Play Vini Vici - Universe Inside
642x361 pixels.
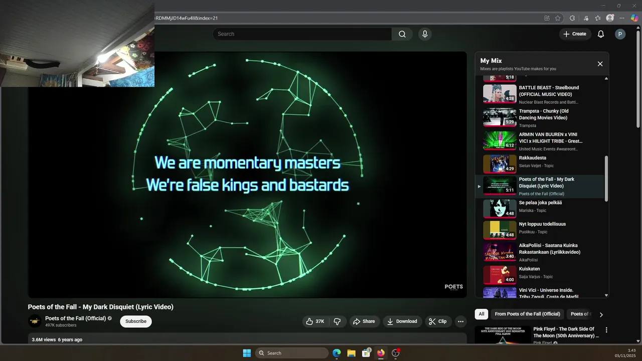click(540, 293)
